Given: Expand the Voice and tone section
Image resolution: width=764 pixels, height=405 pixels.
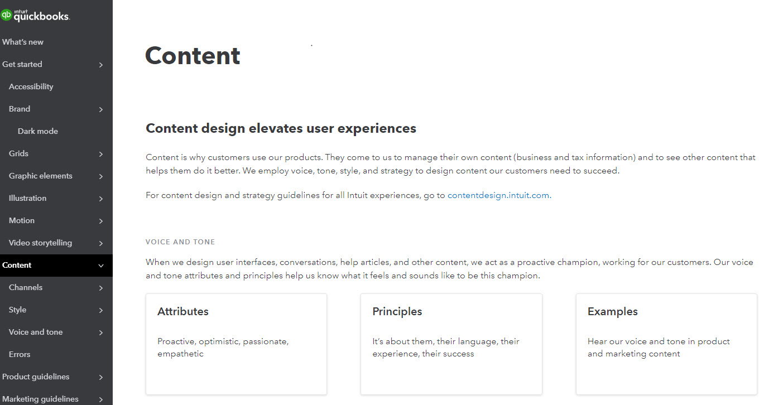Looking at the screenshot, I should click(101, 332).
